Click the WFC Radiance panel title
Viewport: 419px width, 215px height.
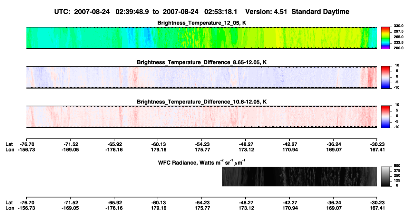pos(202,162)
